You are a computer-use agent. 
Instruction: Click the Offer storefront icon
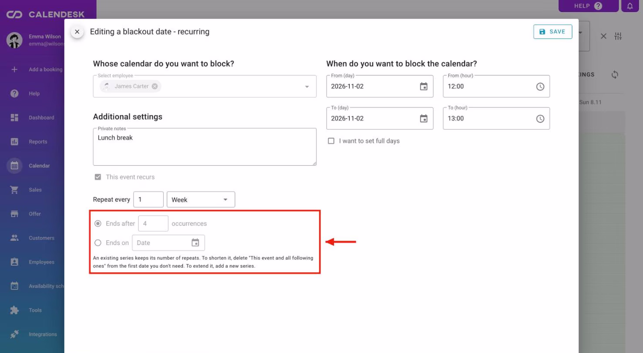[14, 214]
